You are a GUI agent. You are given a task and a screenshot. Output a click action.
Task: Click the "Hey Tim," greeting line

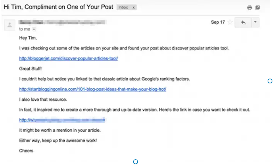pyautogui.click(x=28, y=38)
